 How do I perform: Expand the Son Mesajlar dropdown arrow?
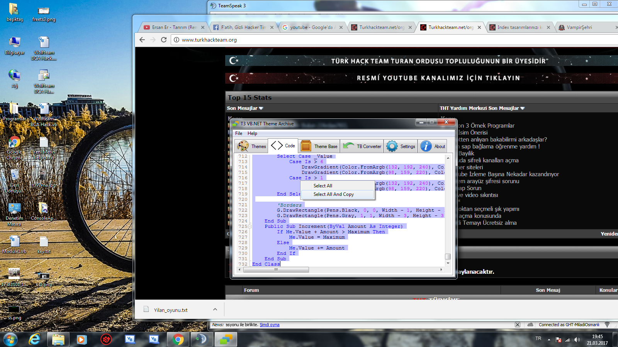tap(261, 108)
